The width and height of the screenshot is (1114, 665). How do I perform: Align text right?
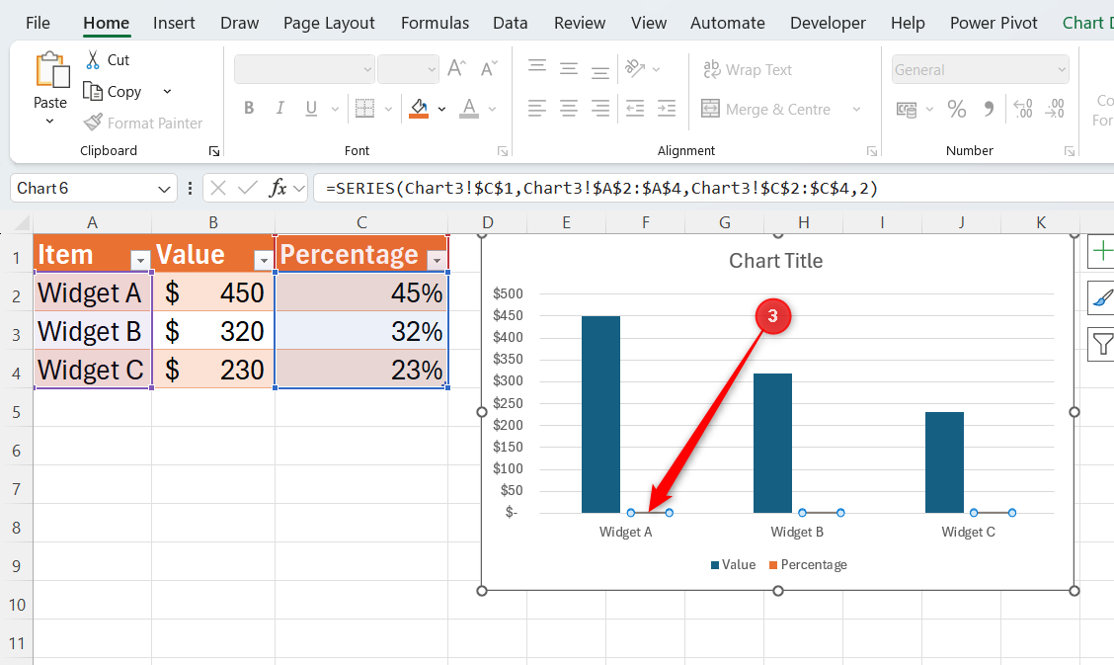(600, 108)
